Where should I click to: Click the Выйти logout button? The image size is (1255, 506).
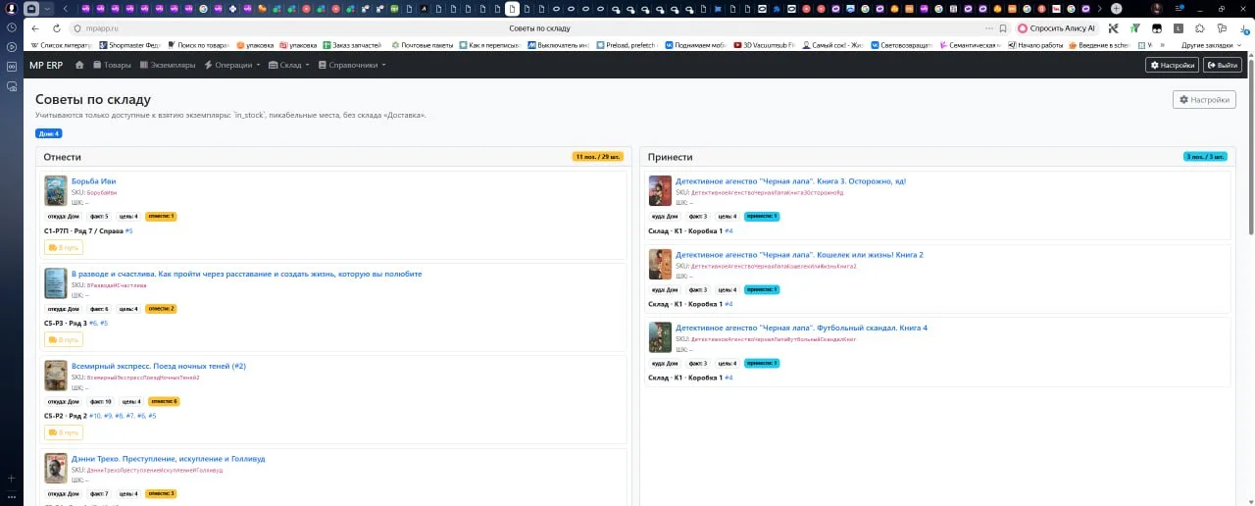pyautogui.click(x=1223, y=65)
